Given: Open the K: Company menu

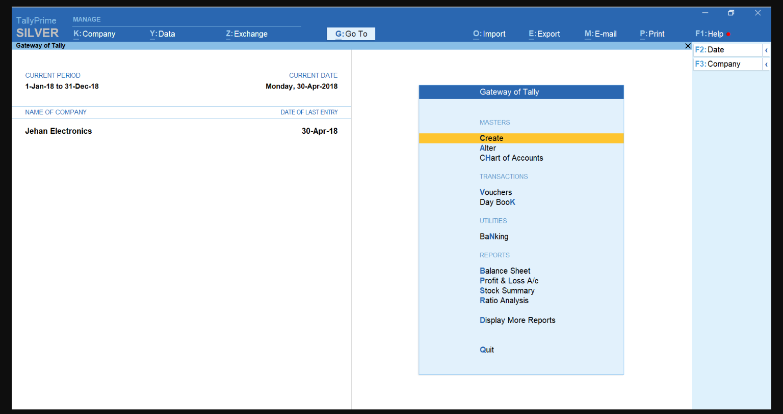Looking at the screenshot, I should 94,34.
